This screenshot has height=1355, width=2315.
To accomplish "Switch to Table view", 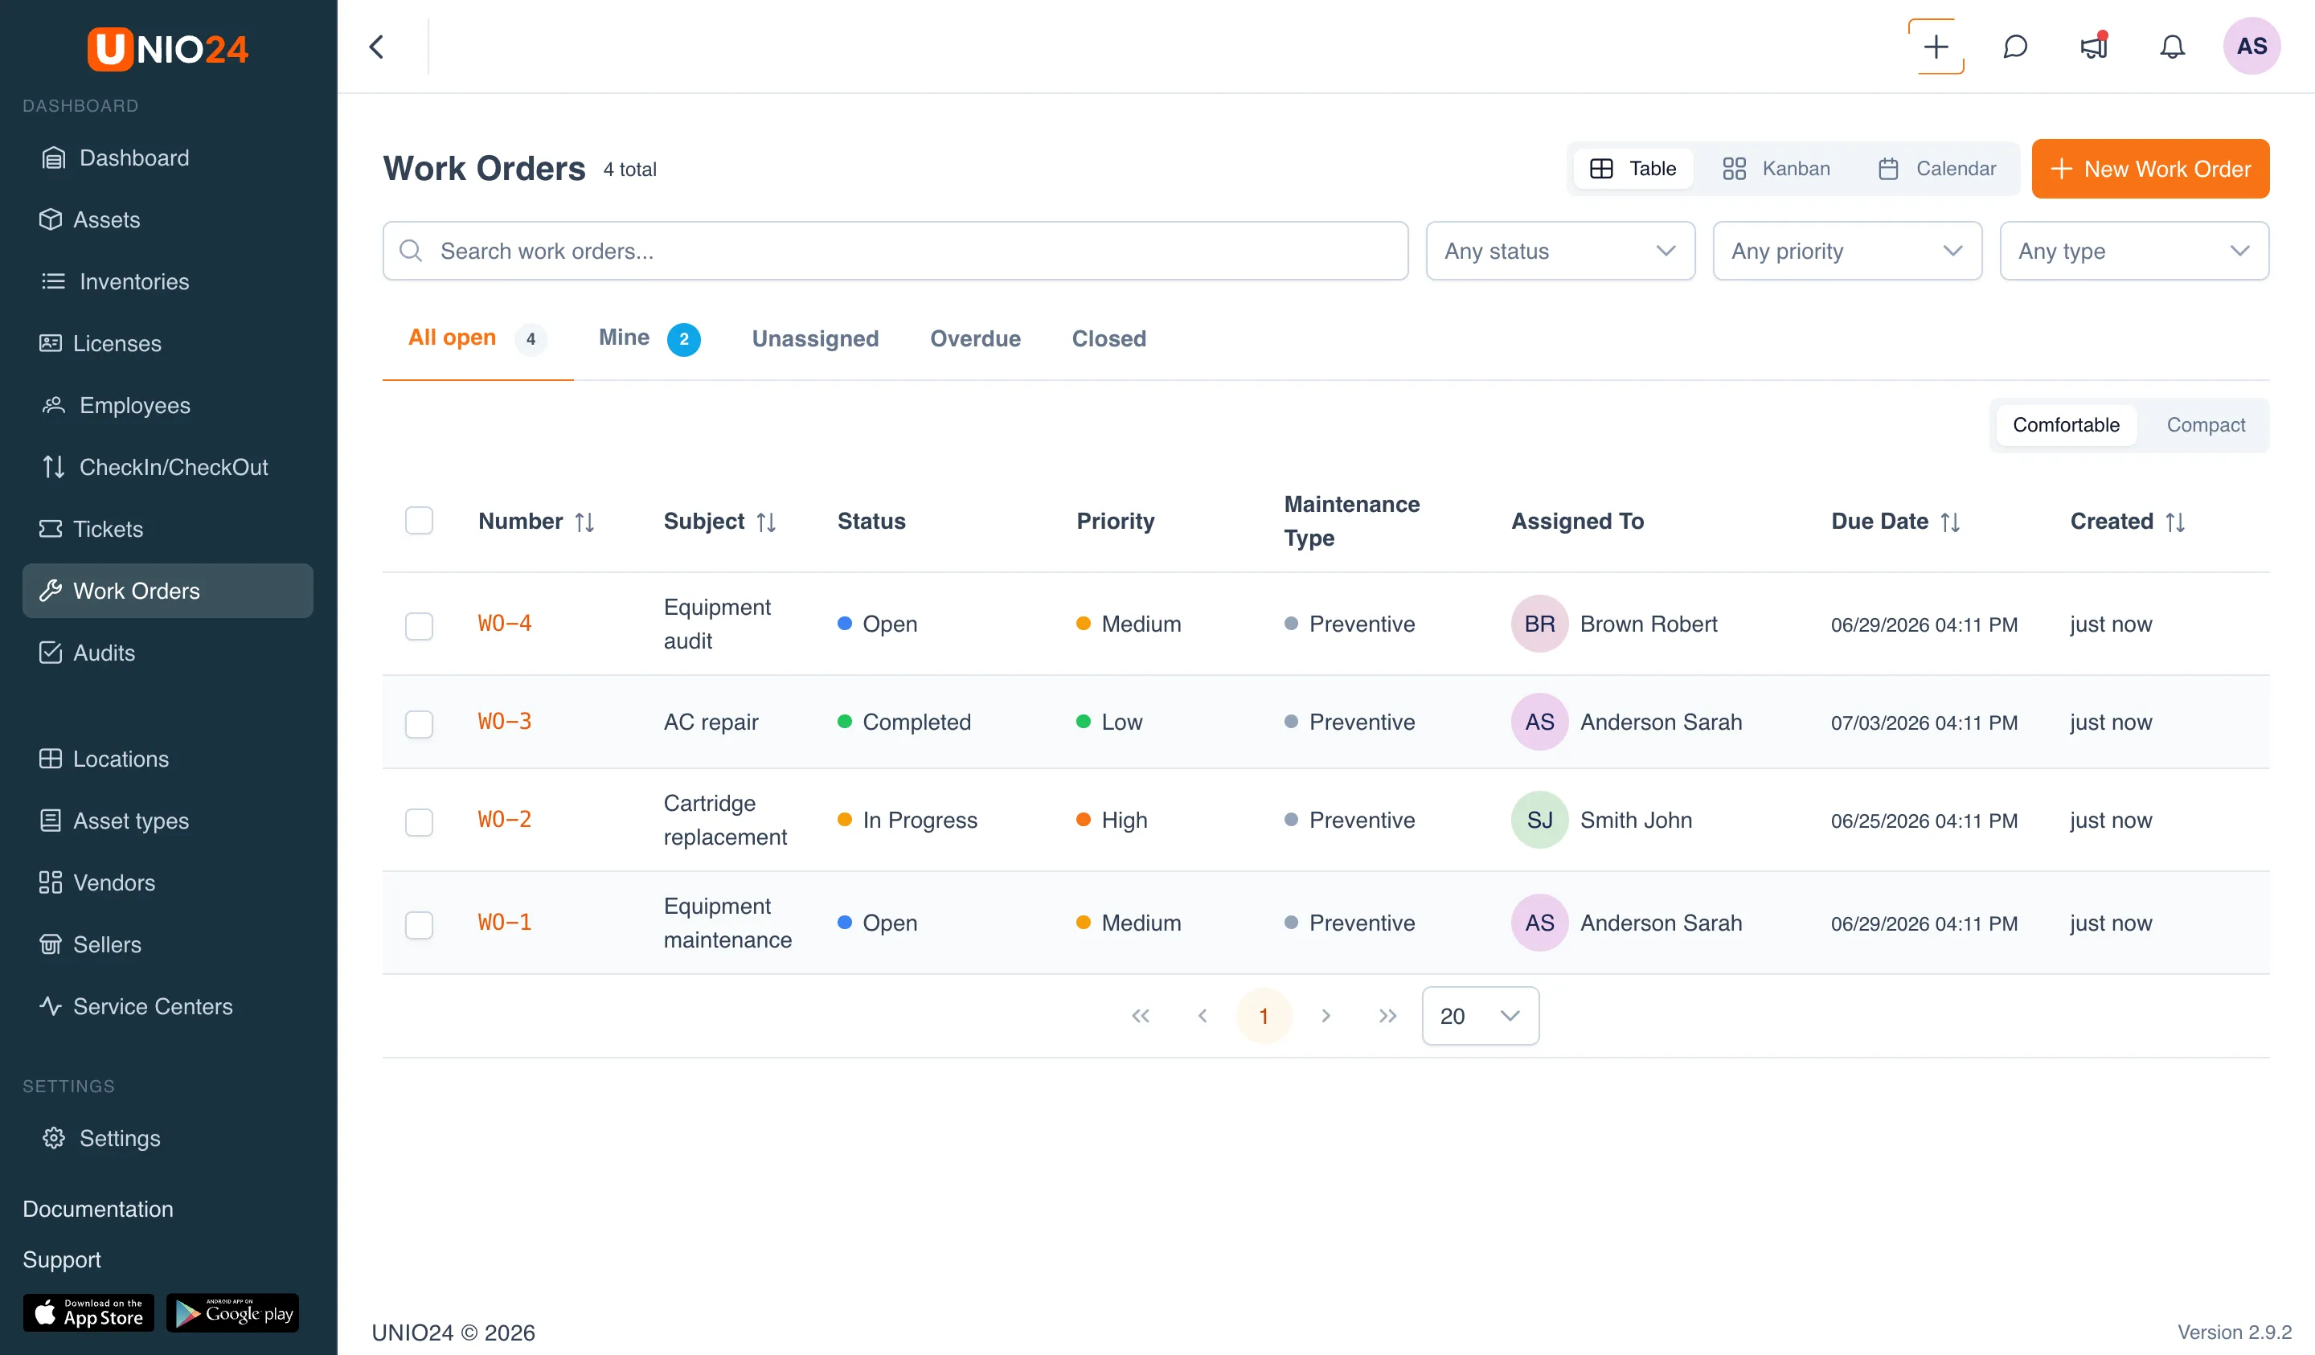I will click(x=1633, y=168).
